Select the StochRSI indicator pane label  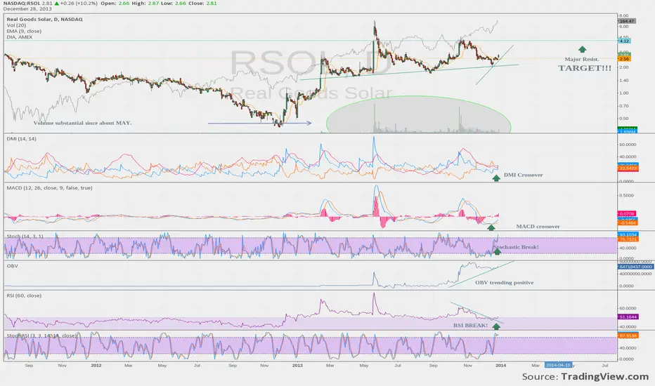pos(41,335)
